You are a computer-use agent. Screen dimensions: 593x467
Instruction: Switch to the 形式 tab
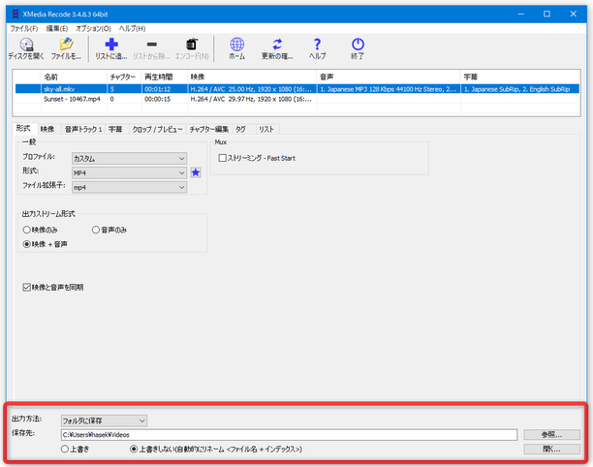pyautogui.click(x=23, y=128)
